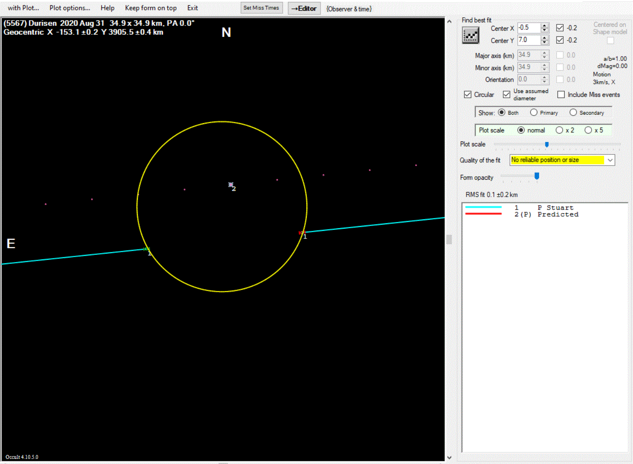The width and height of the screenshot is (633, 464).
Task: Click the predicted center marker labeled 2
Action: 231,184
